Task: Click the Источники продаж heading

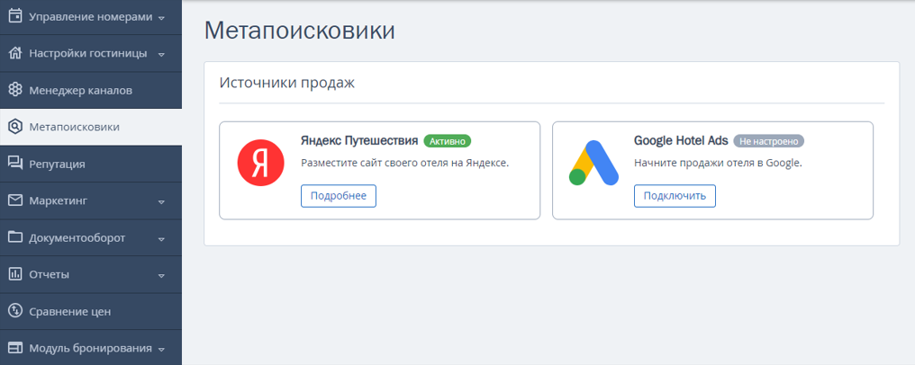Action: pyautogui.click(x=287, y=84)
